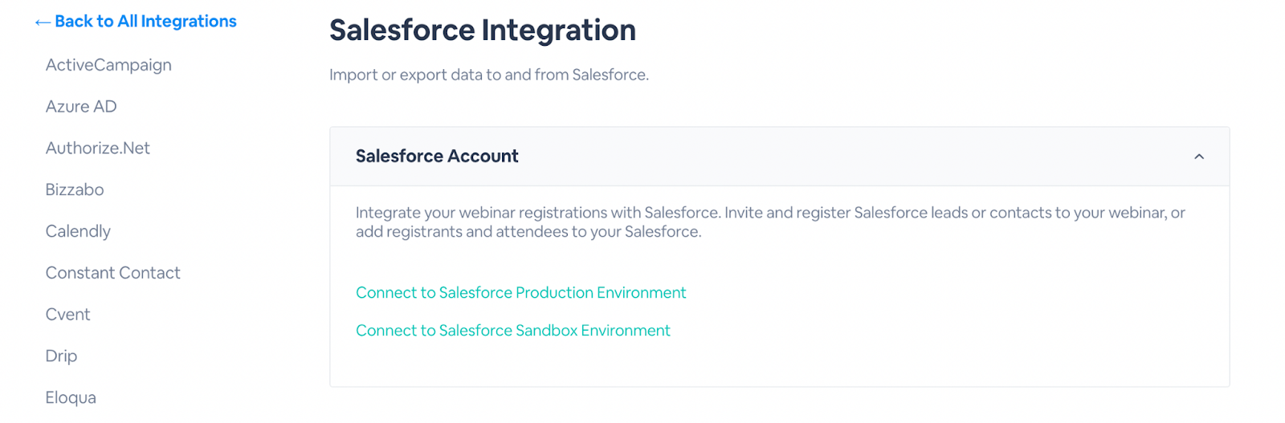Screen dimensions: 1285x423
Task: Click the Salesforce Integration page heading
Action: click(482, 31)
